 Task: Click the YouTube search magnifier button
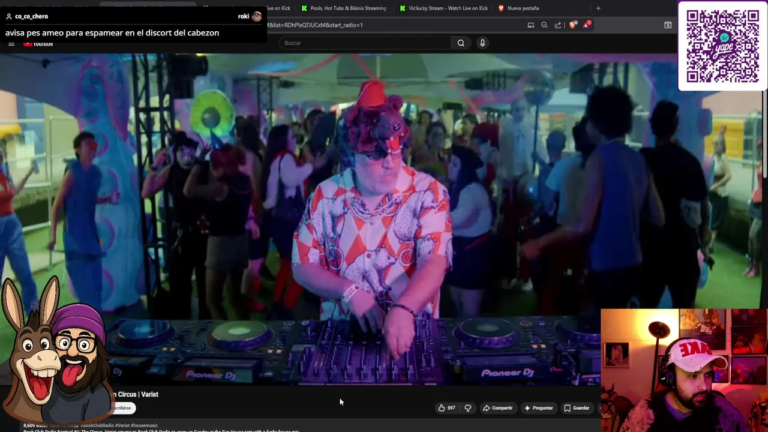point(461,43)
